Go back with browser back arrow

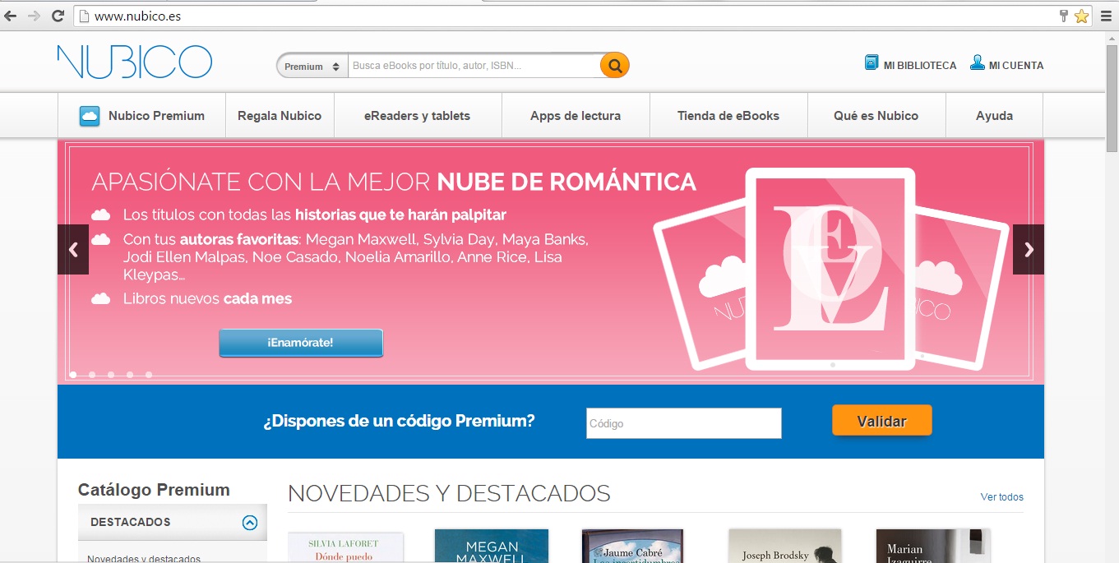pos(11,16)
